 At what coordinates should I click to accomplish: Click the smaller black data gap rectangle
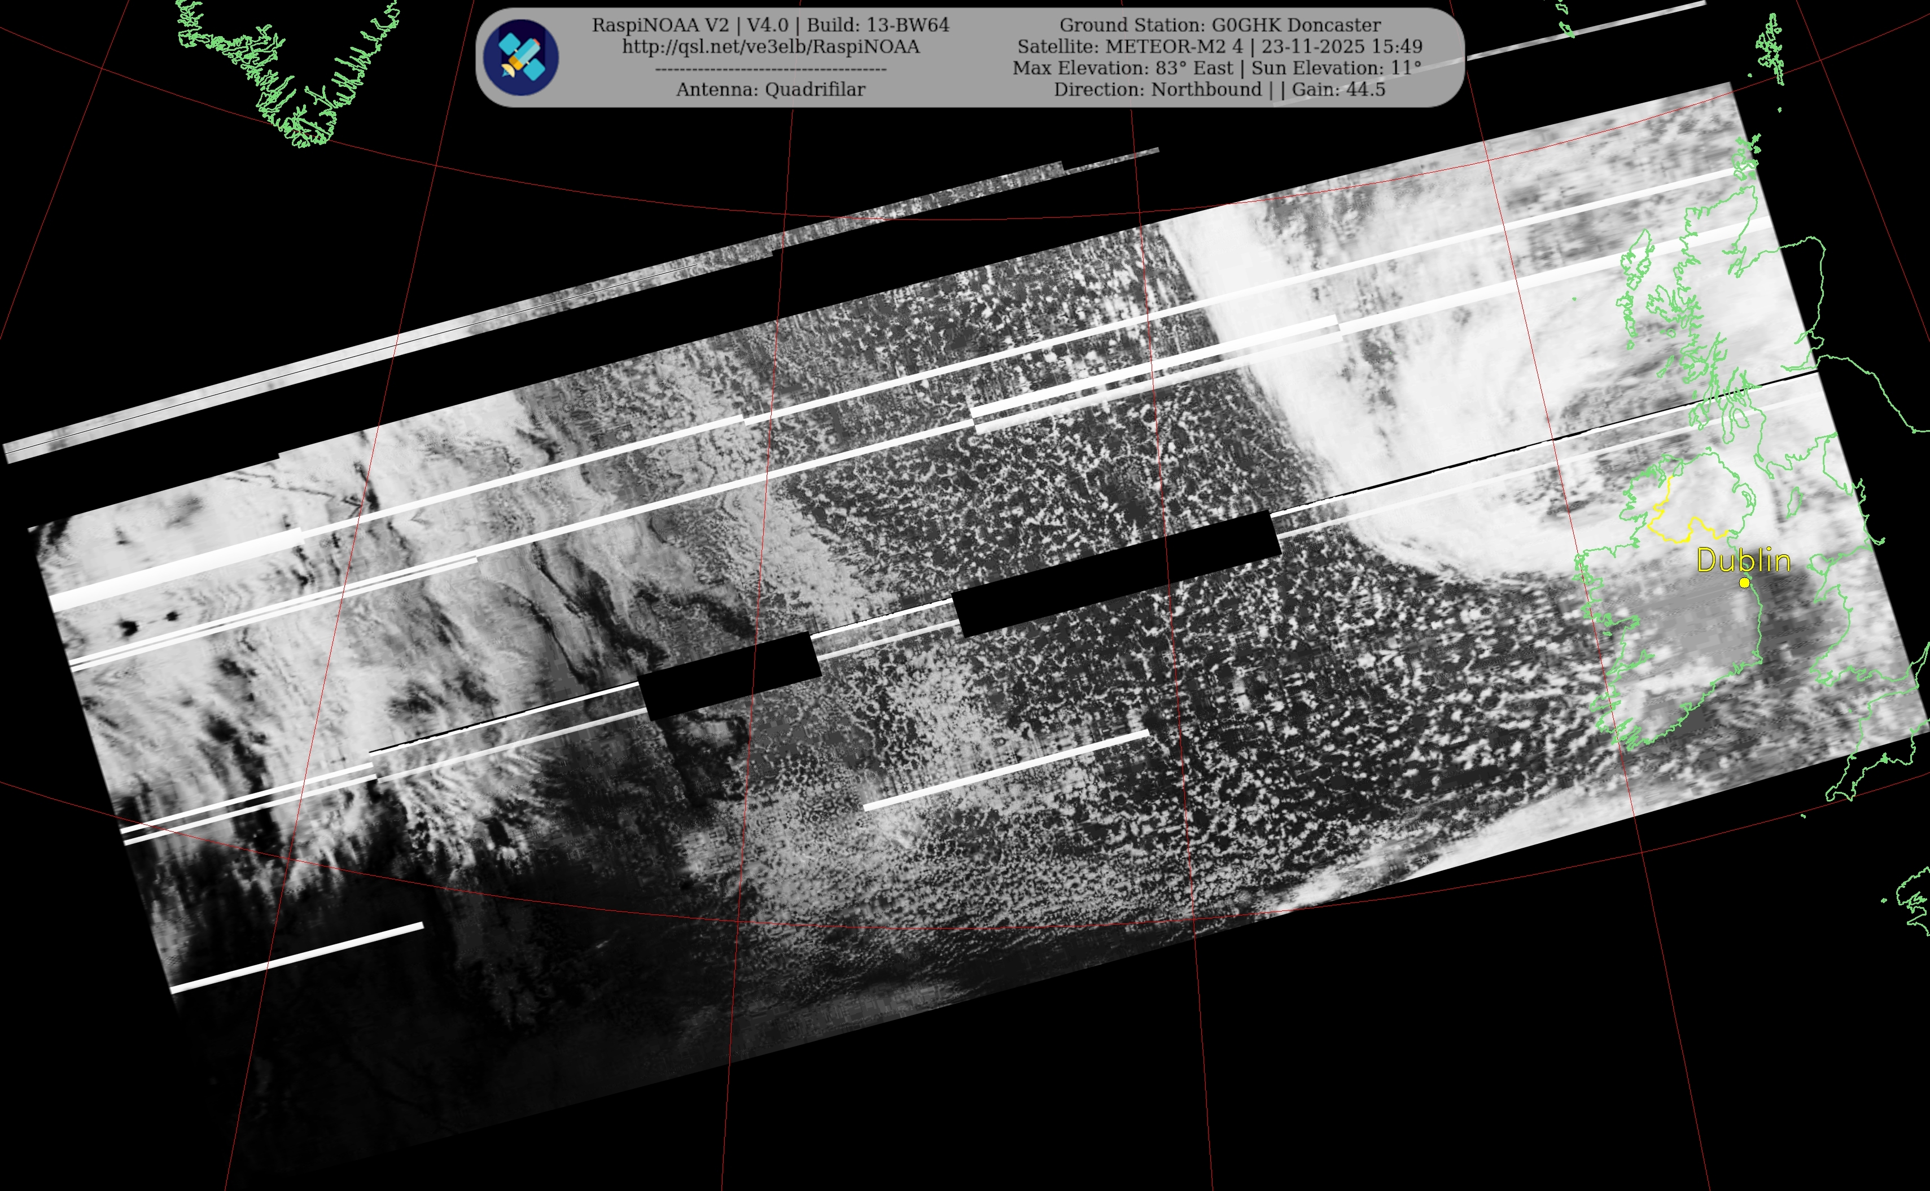point(729,675)
